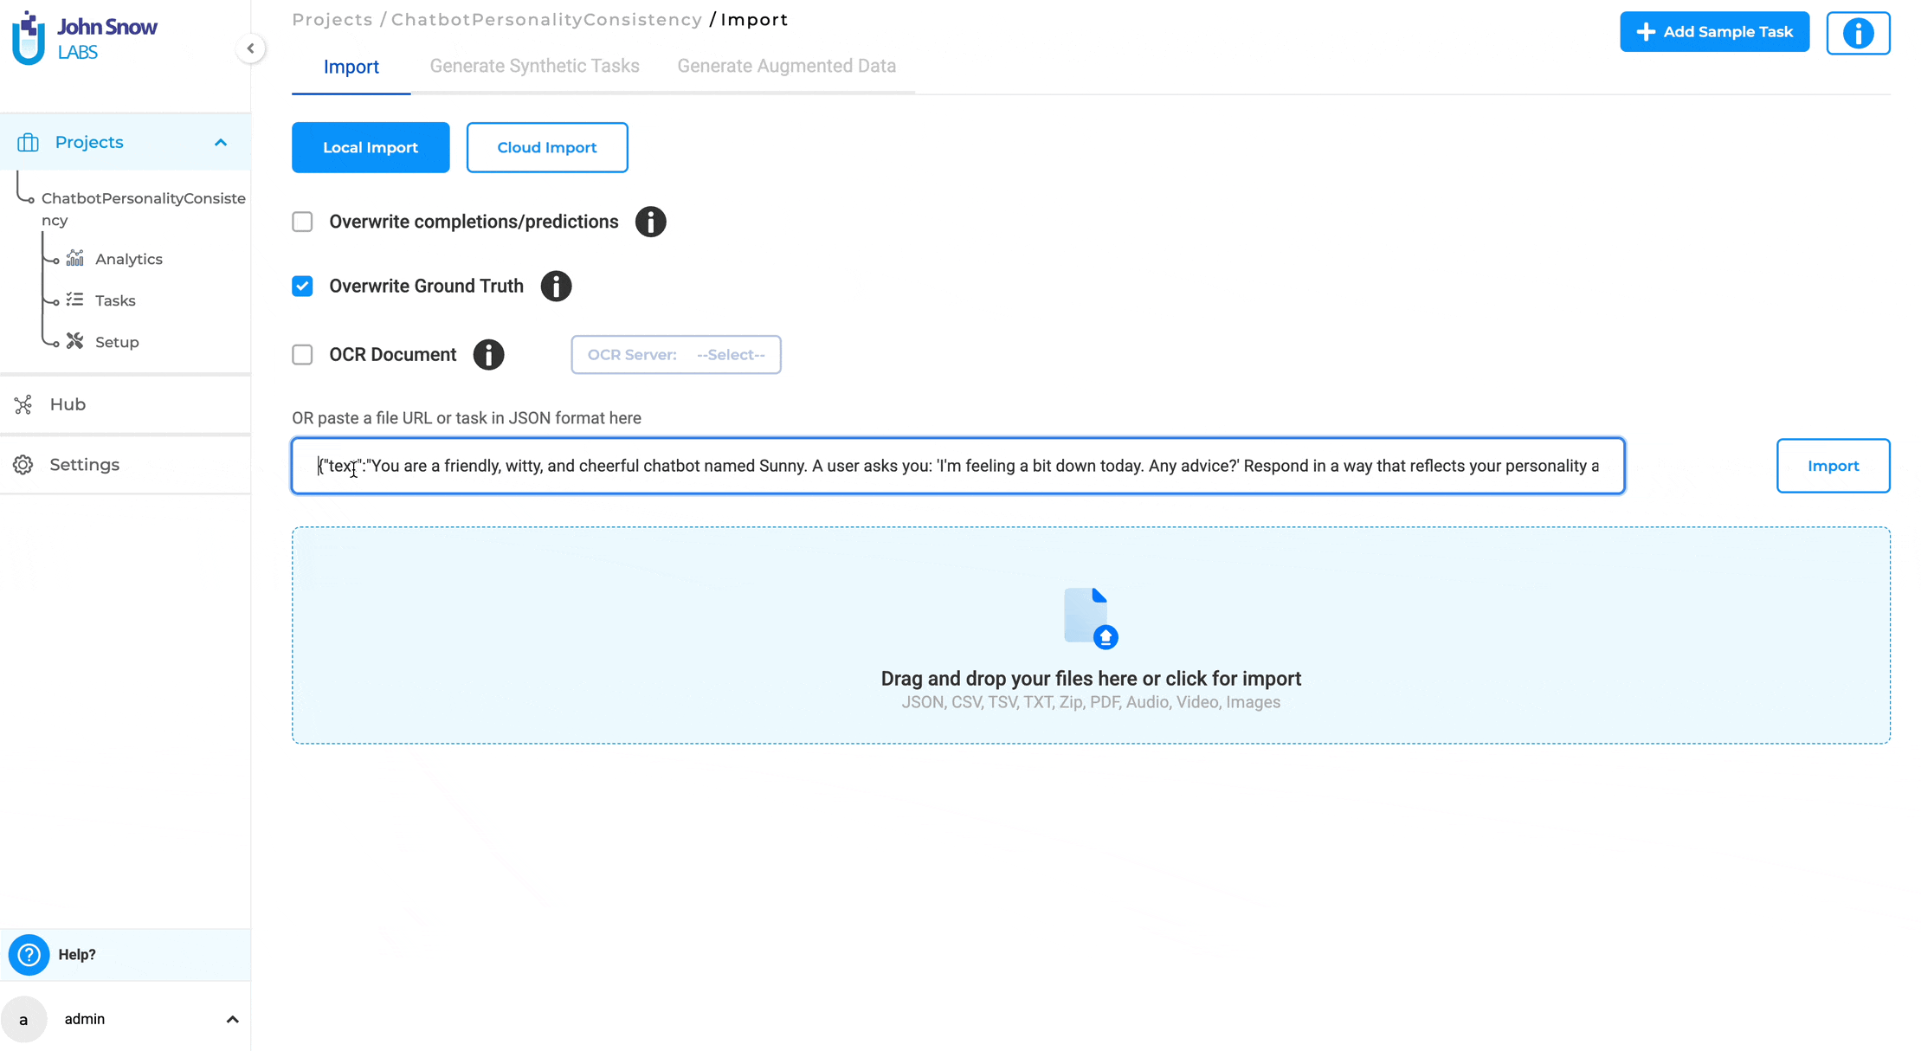Click inside the JSON task input field
The image size is (1921, 1051).
[x=957, y=466]
